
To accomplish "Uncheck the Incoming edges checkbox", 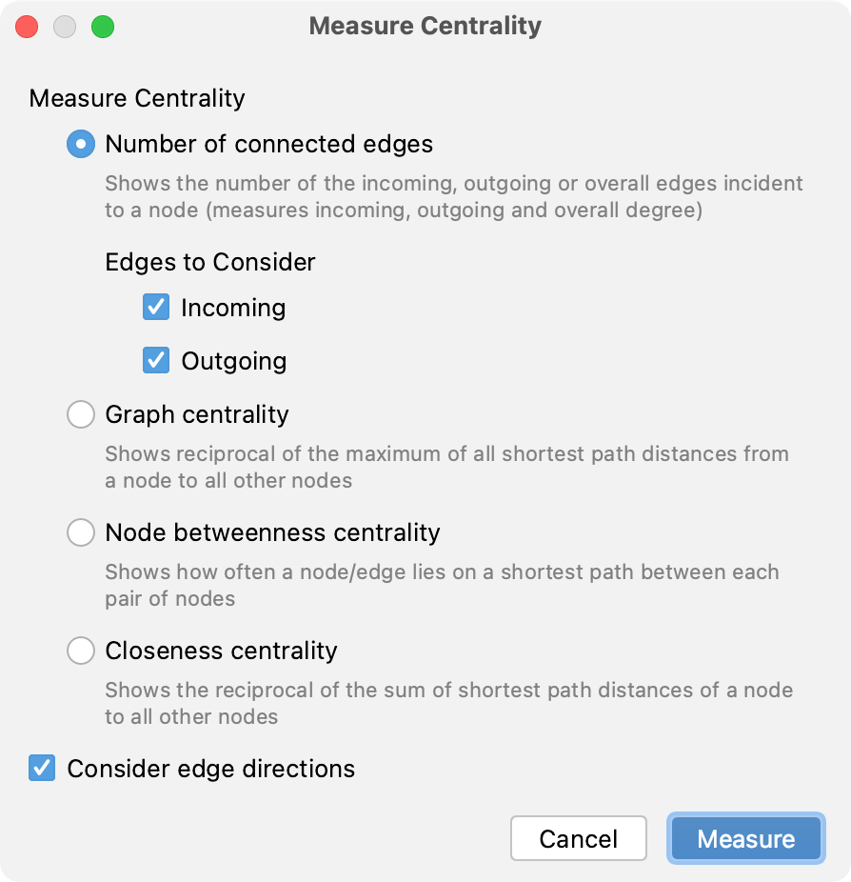I will coord(155,307).
